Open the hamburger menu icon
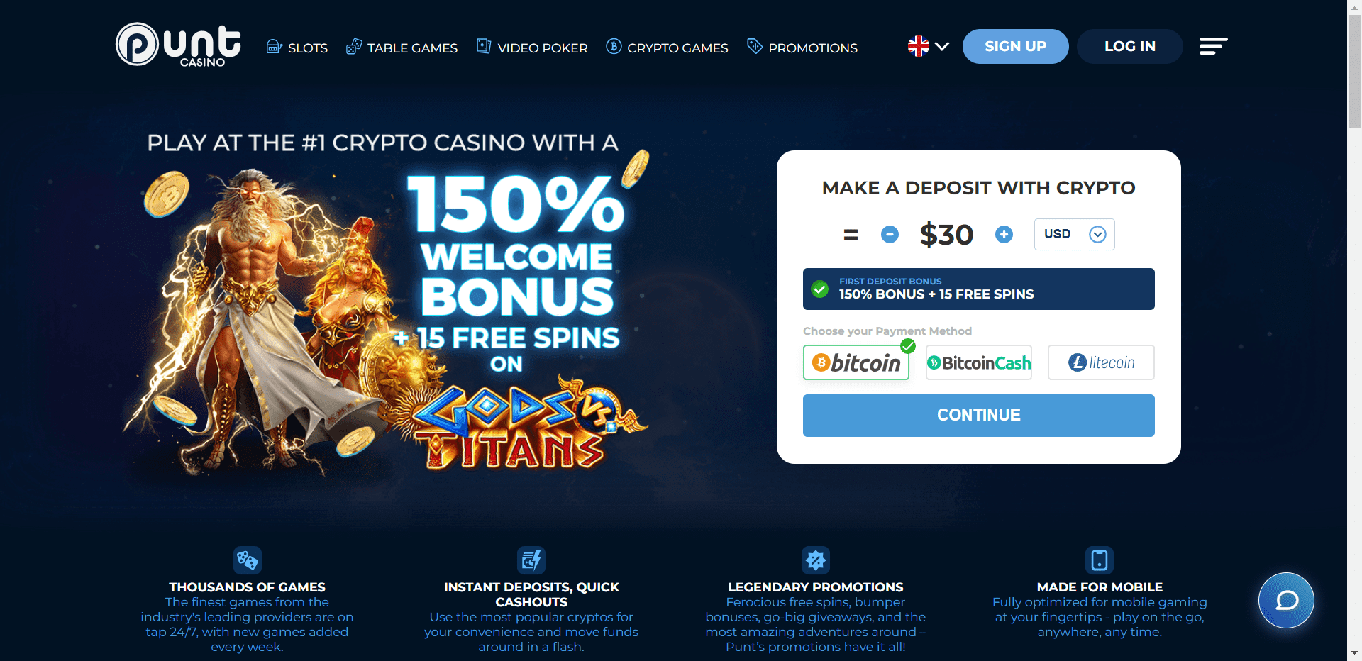Viewport: 1362px width, 661px height. tap(1213, 46)
